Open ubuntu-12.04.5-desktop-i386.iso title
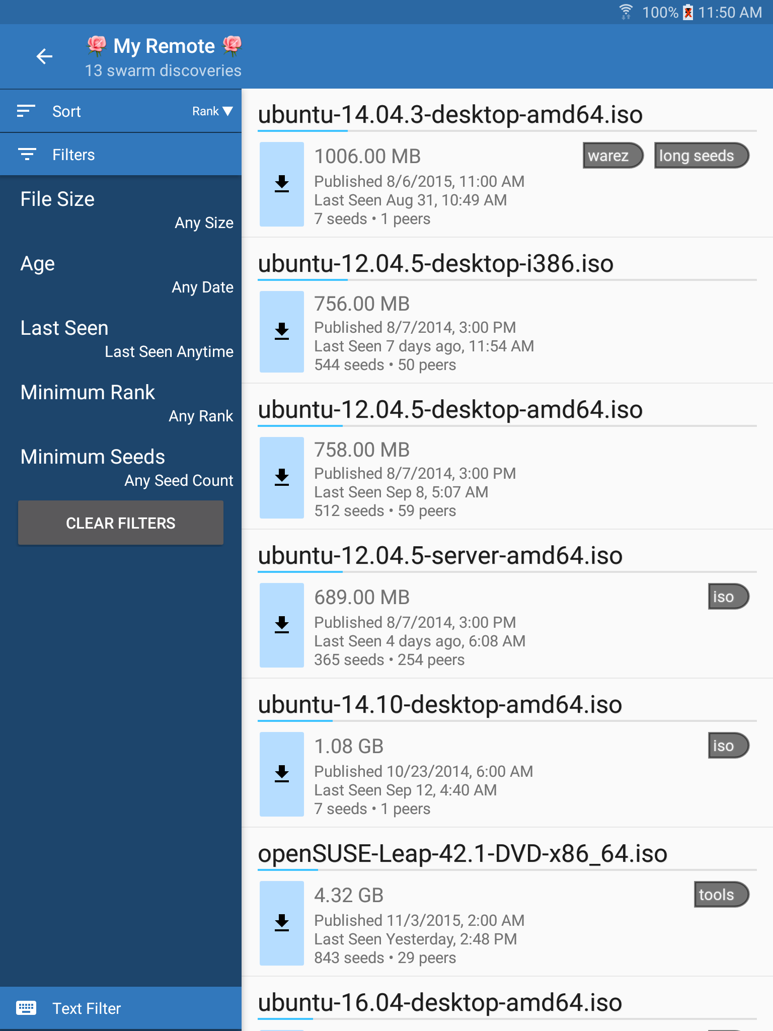 (x=436, y=264)
